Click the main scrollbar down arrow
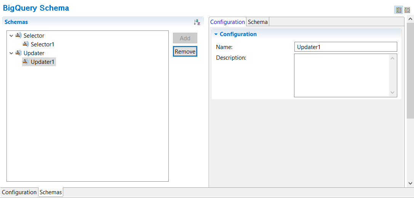The image size is (414, 198). tap(410, 183)
